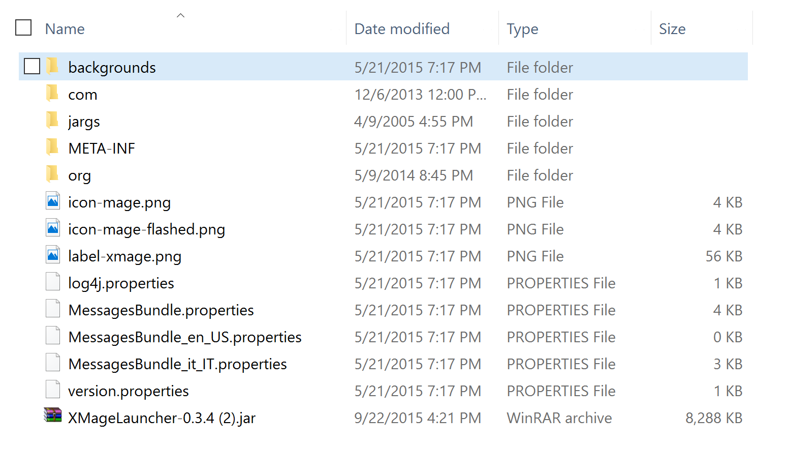This screenshot has height=475, width=787.
Task: Select the jargs folder icon
Action: coord(52,120)
